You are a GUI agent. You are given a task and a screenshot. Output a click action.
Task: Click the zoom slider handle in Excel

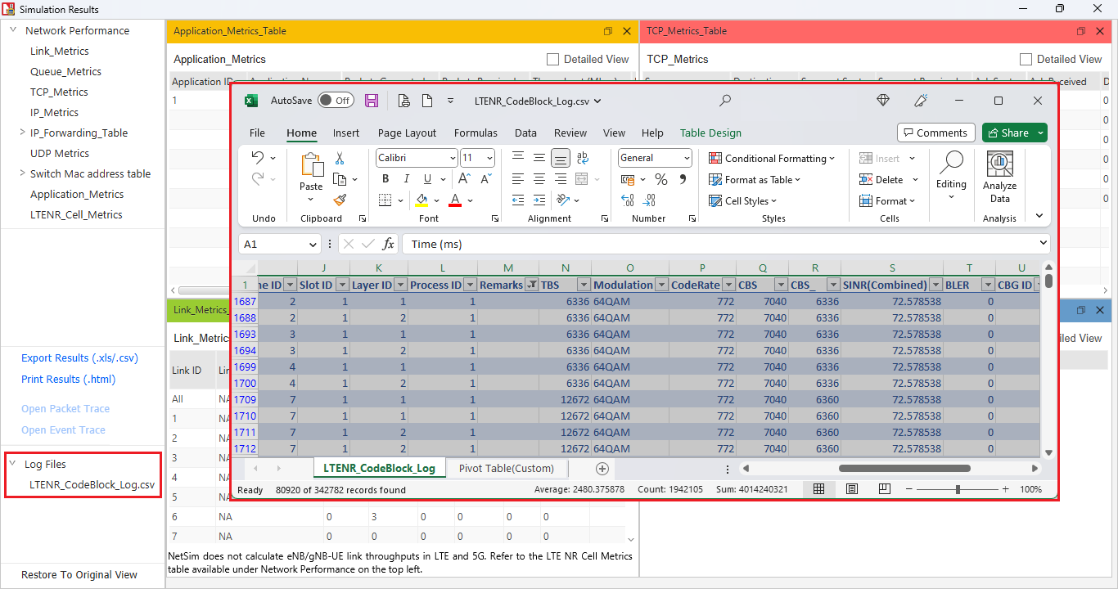[x=958, y=489]
